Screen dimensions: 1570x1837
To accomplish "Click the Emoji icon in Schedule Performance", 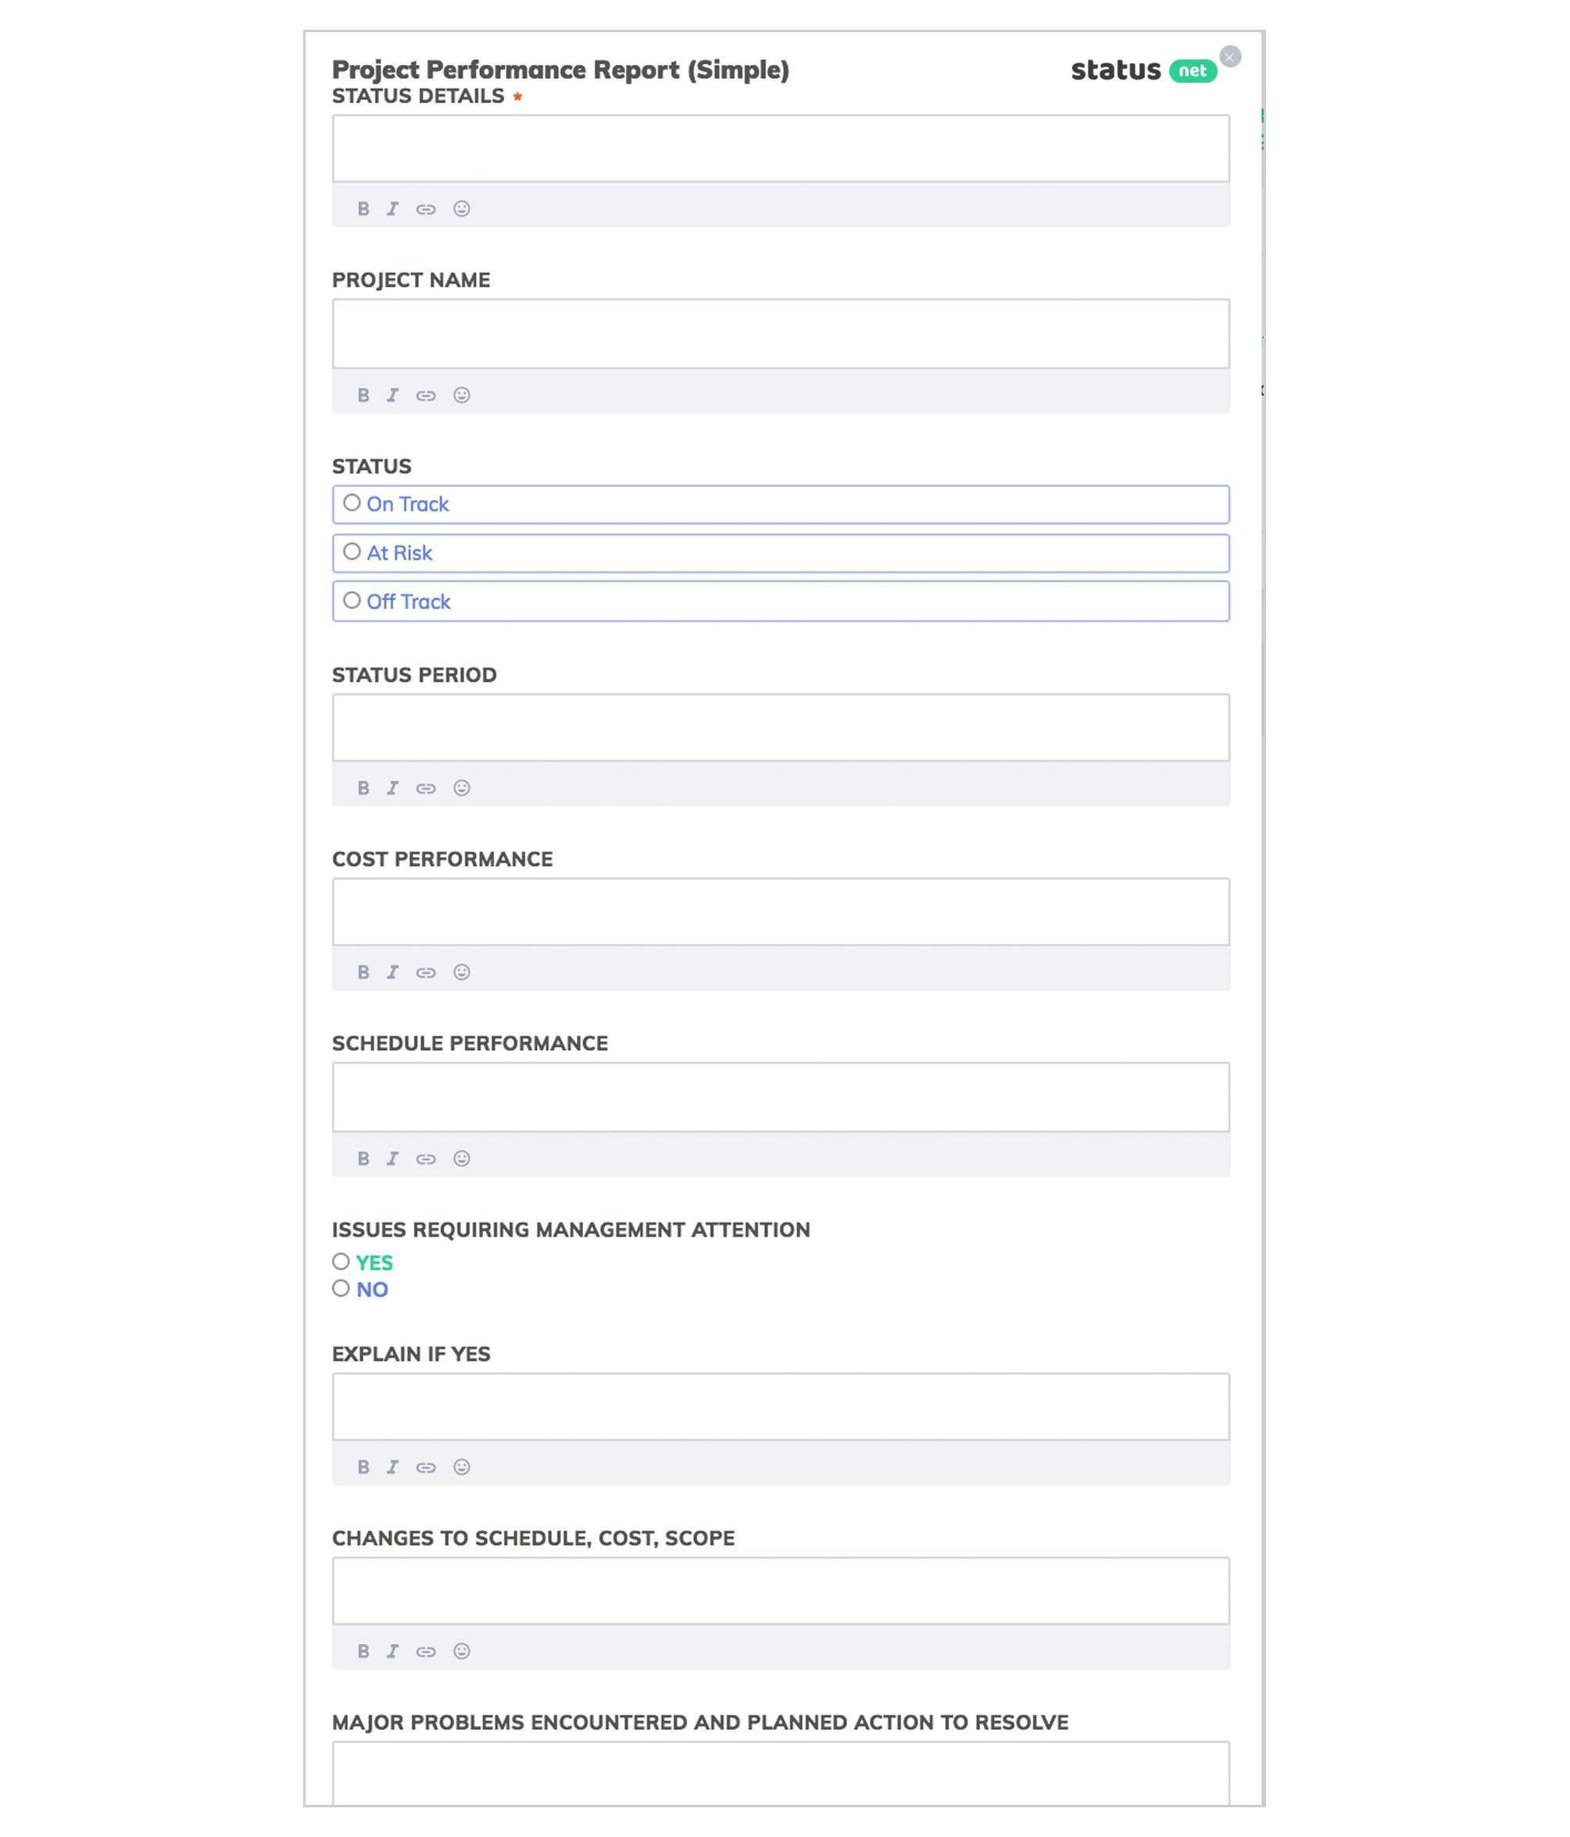I will click(461, 1156).
